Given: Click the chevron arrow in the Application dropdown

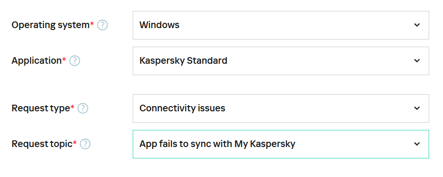Looking at the screenshot, I should tap(417, 61).
